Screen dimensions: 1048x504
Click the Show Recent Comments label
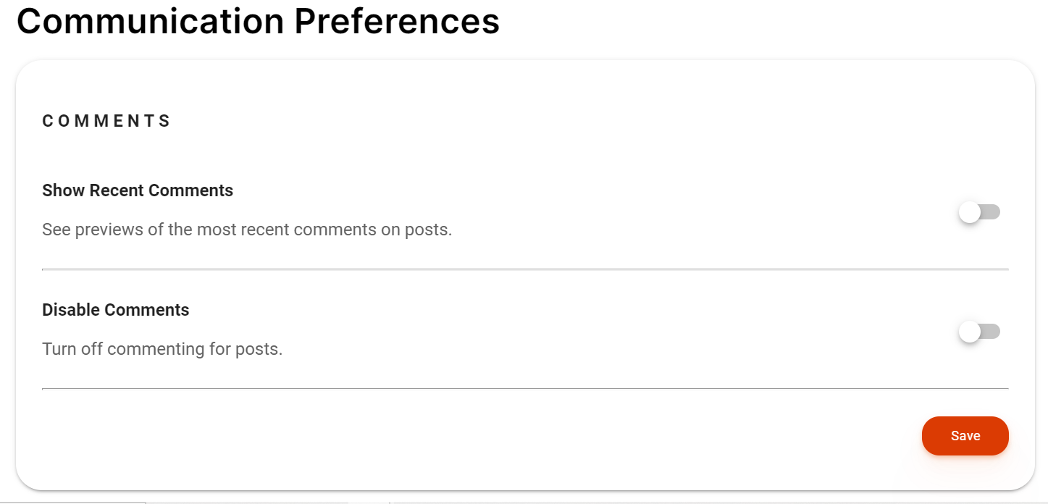(x=138, y=190)
